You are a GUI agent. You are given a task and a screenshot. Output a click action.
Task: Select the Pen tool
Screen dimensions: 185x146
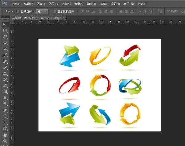pos(5,110)
